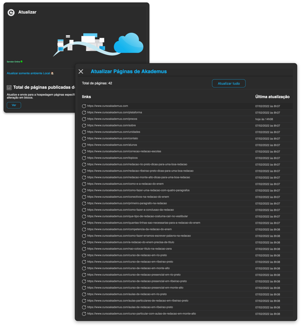
Task: Click Atualizar somente ambiente Local link
Action: pos(30,73)
